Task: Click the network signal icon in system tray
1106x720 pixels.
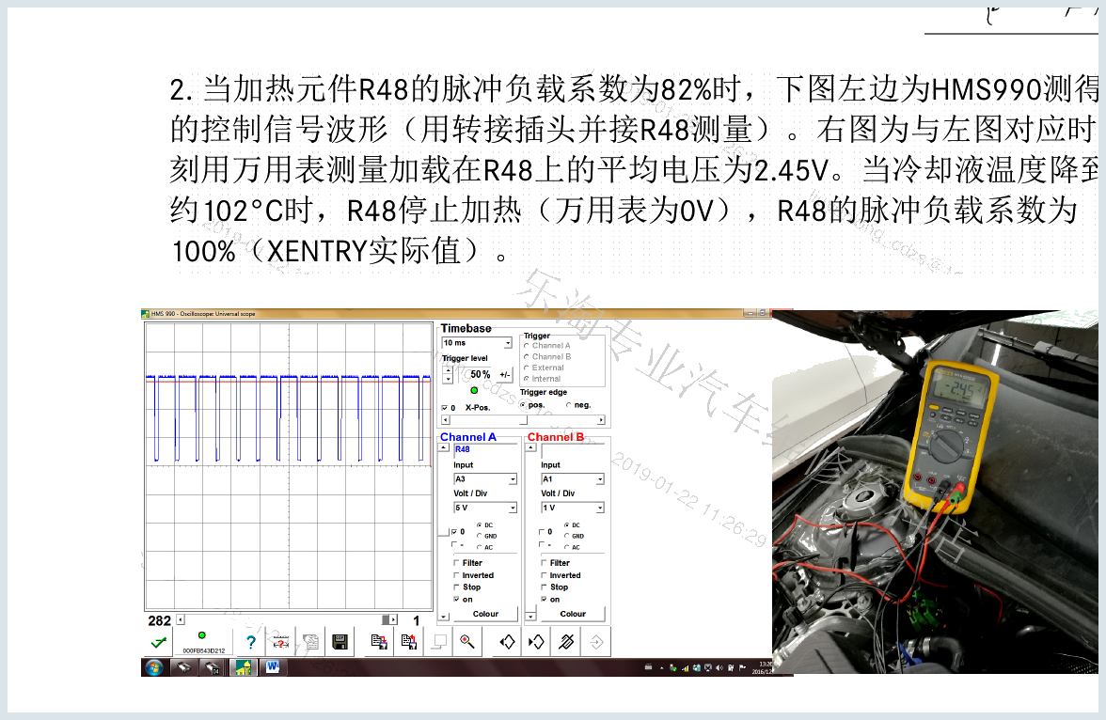Action: tap(685, 667)
